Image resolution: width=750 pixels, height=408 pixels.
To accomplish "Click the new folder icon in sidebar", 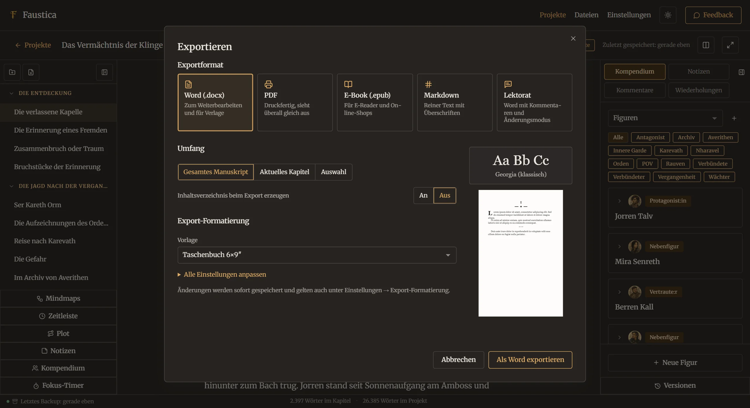I will [12, 72].
